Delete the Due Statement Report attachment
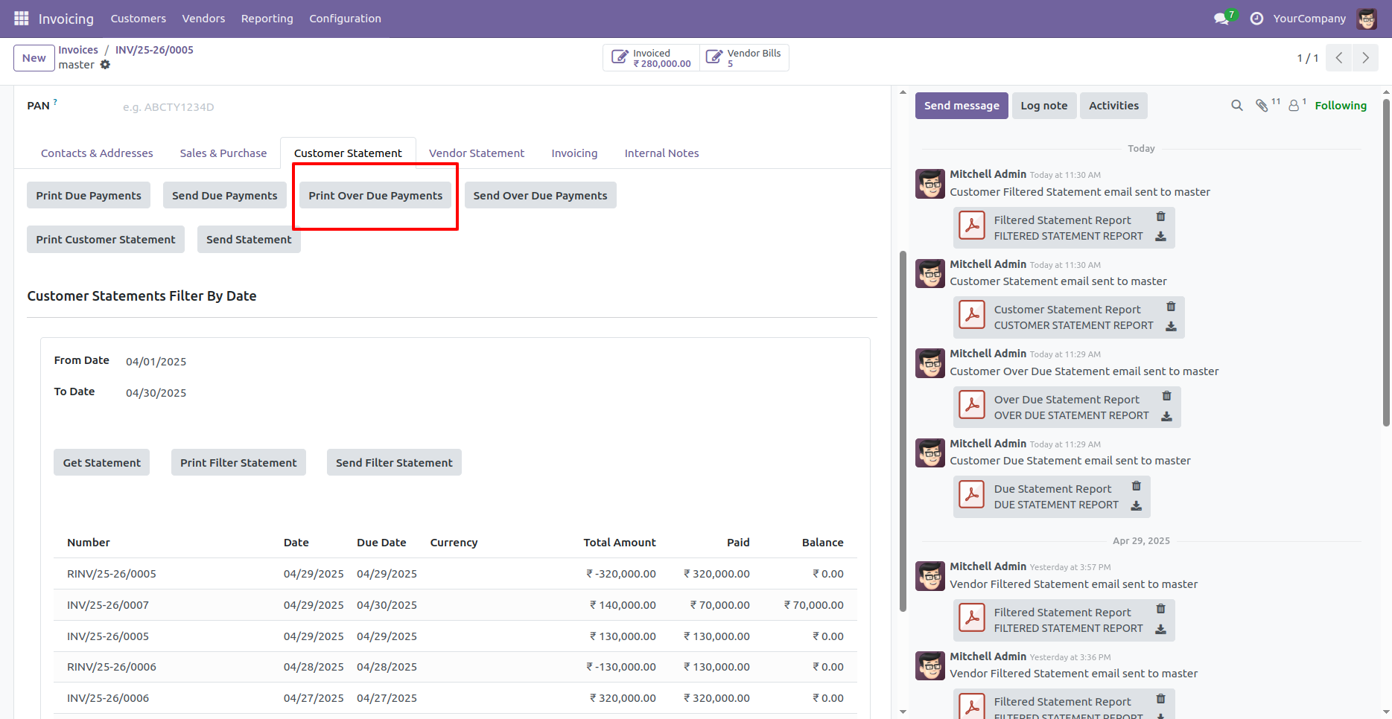This screenshot has height=719, width=1392. coord(1135,485)
